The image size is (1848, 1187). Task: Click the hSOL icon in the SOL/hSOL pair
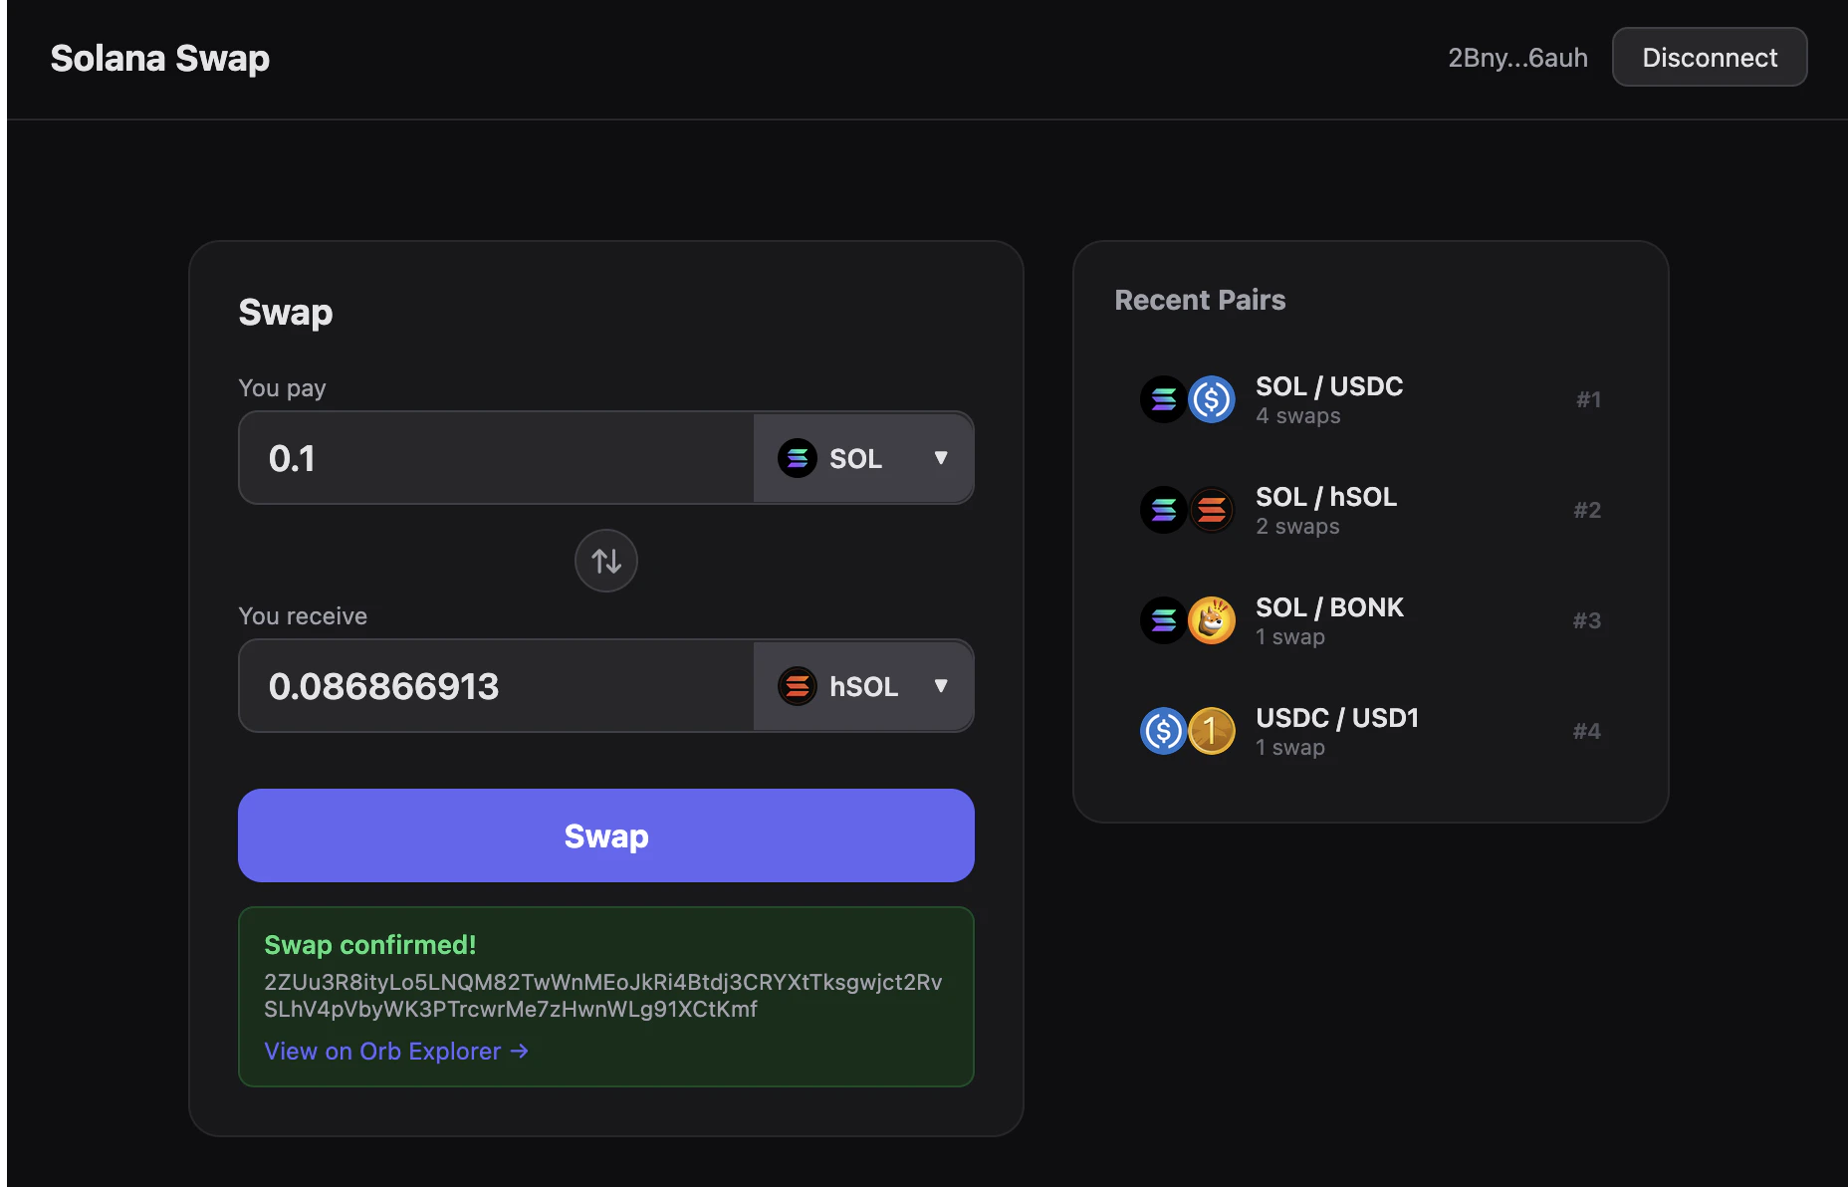(x=1212, y=509)
